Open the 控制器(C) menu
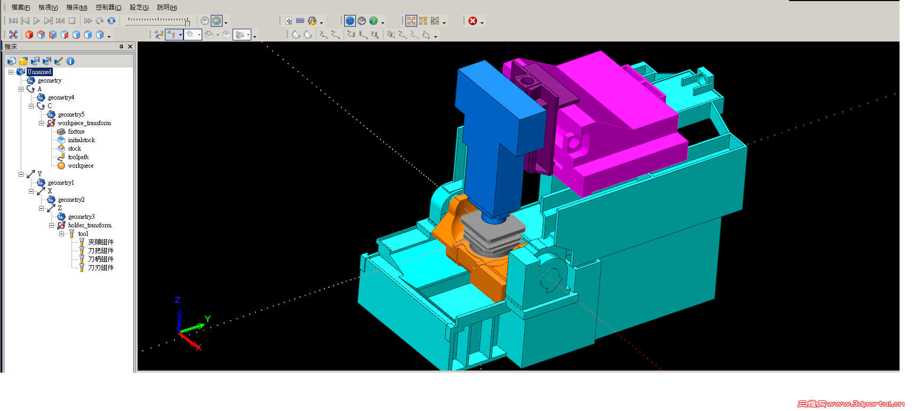The image size is (915, 411). click(109, 7)
